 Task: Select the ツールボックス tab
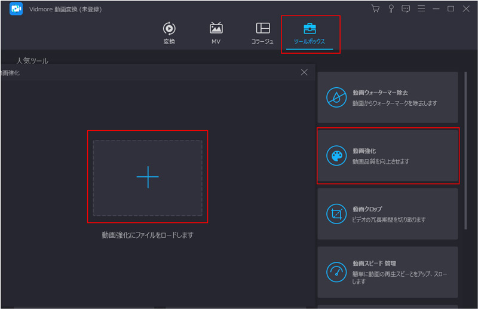pos(310,34)
